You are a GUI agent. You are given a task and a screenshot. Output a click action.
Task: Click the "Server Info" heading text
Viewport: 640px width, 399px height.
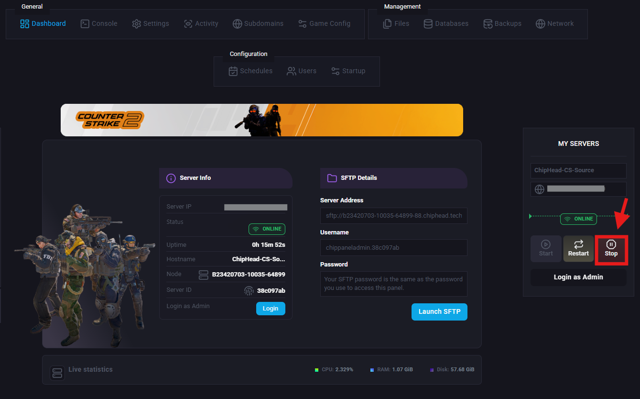(x=195, y=178)
